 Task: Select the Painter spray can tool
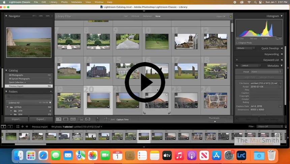click(x=97, y=119)
